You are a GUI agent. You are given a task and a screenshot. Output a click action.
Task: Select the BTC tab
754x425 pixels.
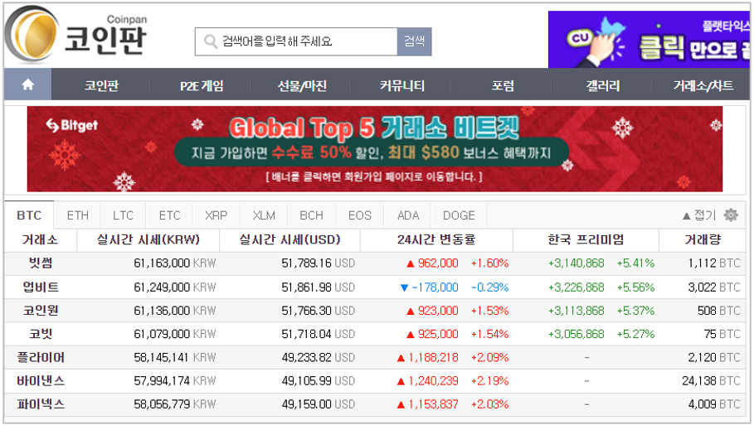[29, 215]
